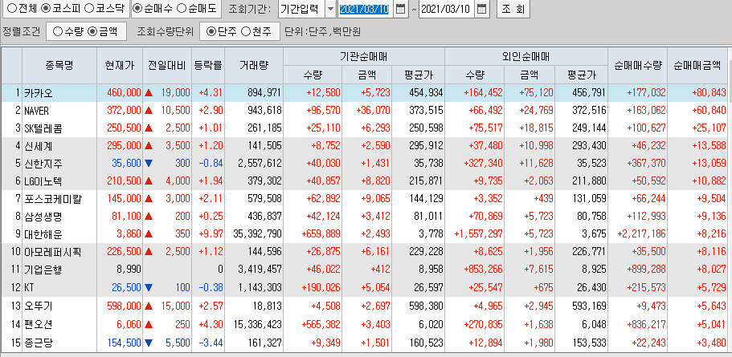This screenshot has width=732, height=357.
Task: Click KT institutional quantity +190,026
Action: (321, 288)
